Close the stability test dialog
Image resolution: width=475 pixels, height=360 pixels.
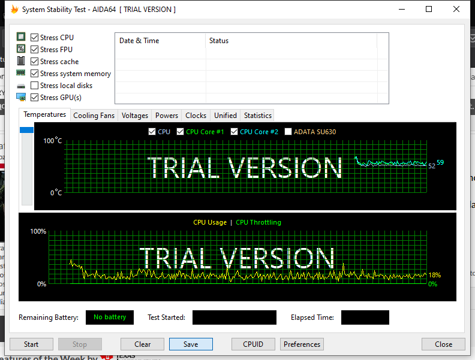tap(443, 344)
